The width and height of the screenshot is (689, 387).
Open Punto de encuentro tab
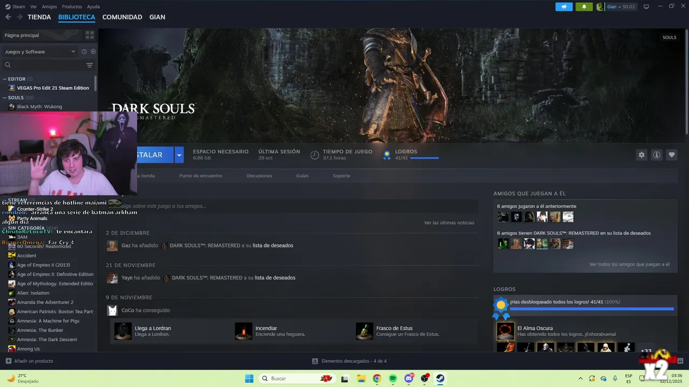point(201,176)
